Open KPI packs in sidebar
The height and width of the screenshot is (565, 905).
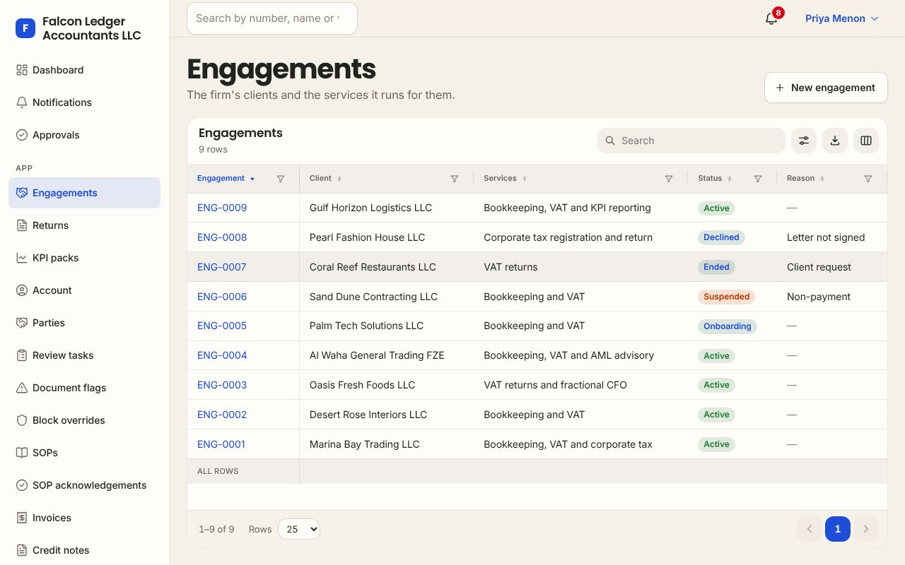(x=84, y=258)
